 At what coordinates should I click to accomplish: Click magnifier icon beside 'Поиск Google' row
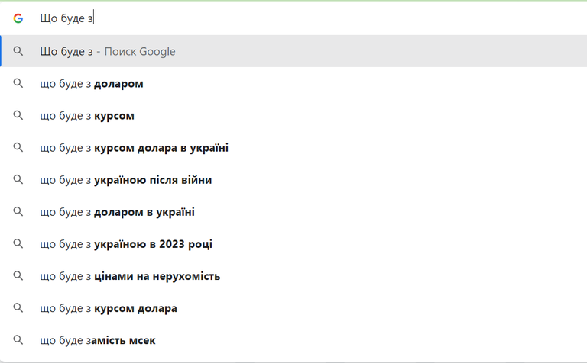18,51
